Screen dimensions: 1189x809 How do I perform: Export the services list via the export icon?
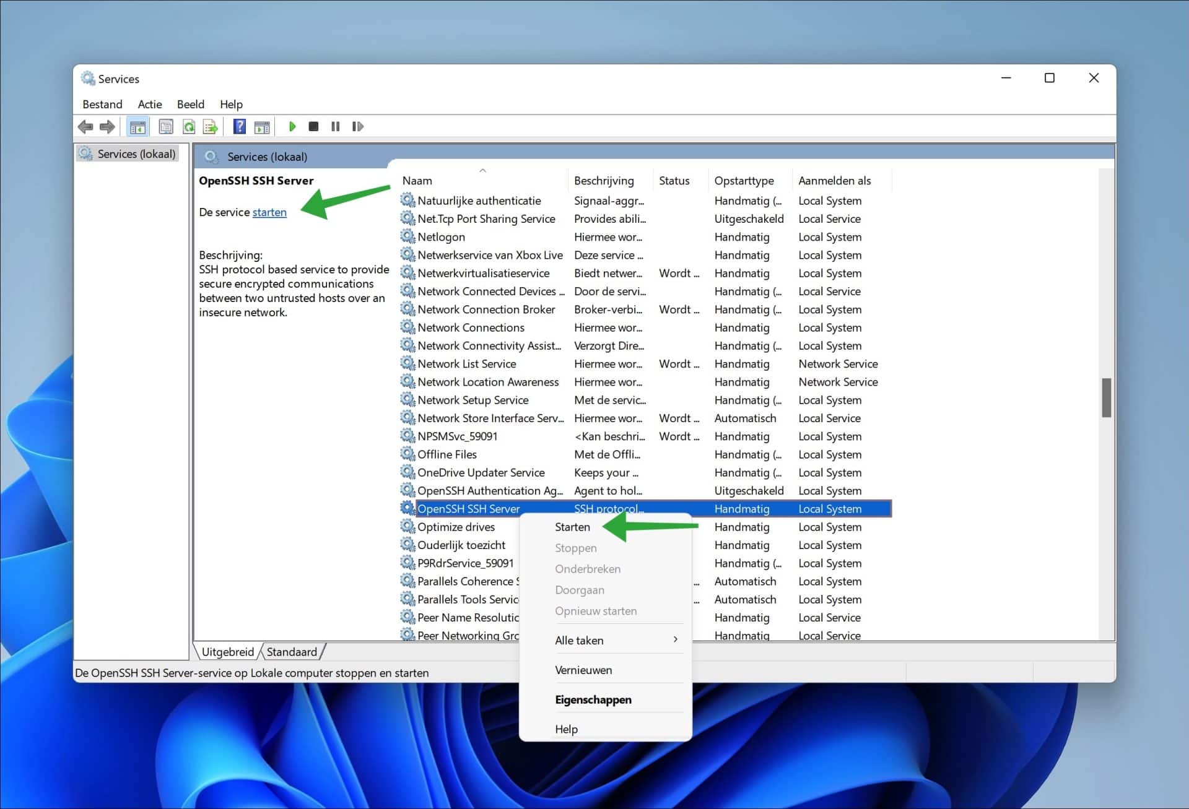coord(210,126)
